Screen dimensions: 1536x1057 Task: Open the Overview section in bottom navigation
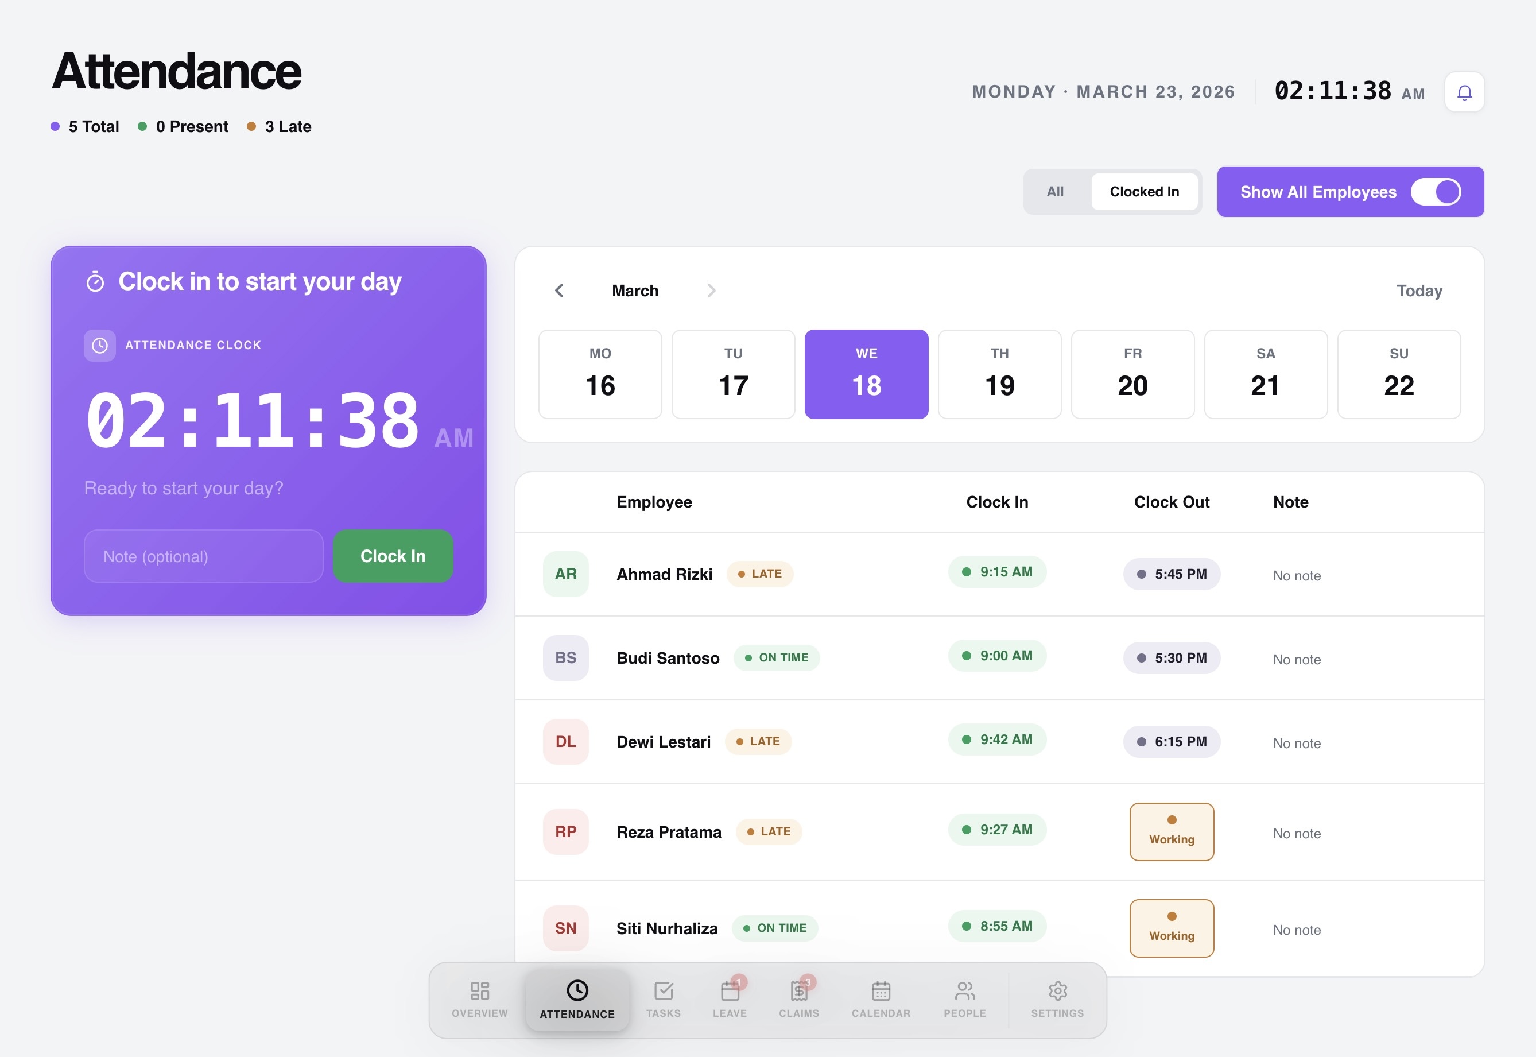tap(479, 998)
